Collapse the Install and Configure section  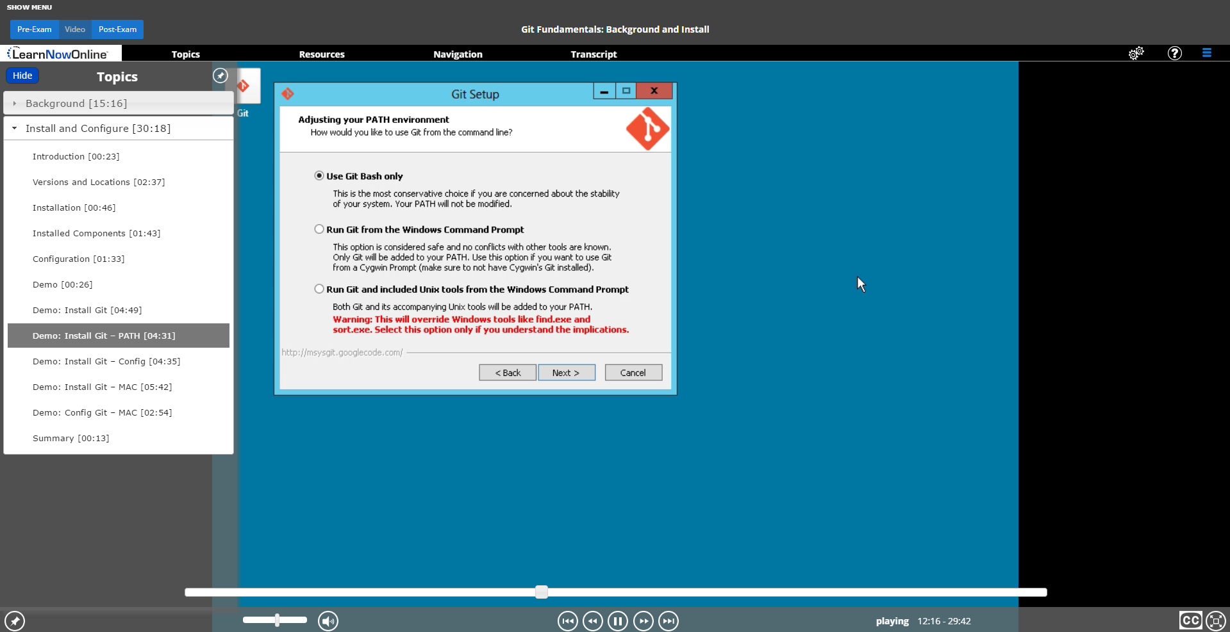15,129
